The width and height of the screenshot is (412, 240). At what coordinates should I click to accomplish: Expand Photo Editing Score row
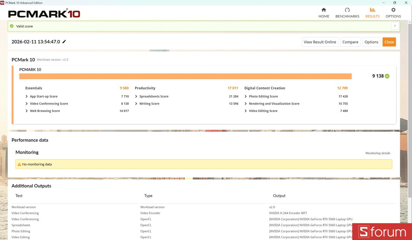click(246, 97)
